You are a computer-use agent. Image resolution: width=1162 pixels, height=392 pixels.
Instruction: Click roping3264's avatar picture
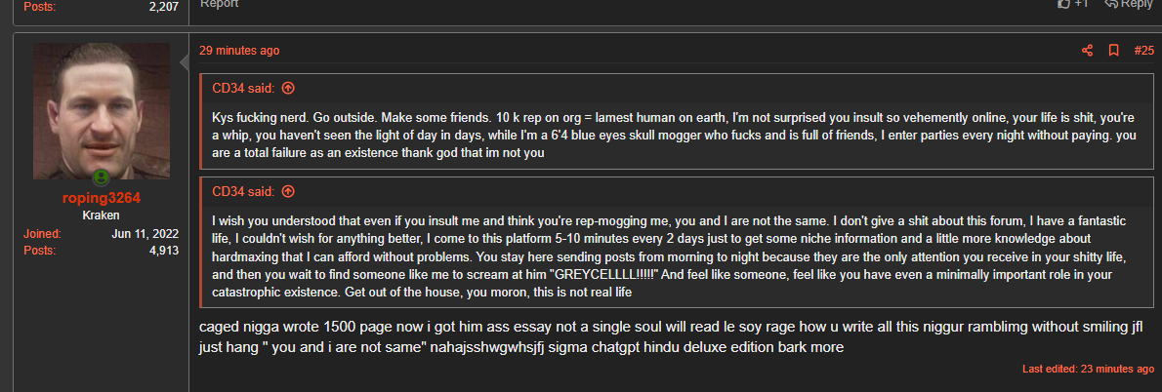[x=101, y=110]
